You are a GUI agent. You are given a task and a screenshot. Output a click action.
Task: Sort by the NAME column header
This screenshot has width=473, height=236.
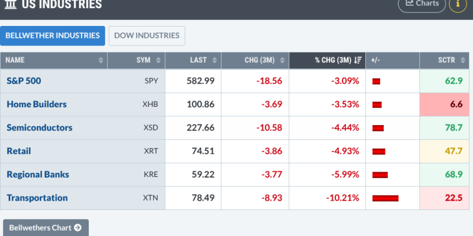pyautogui.click(x=54, y=60)
